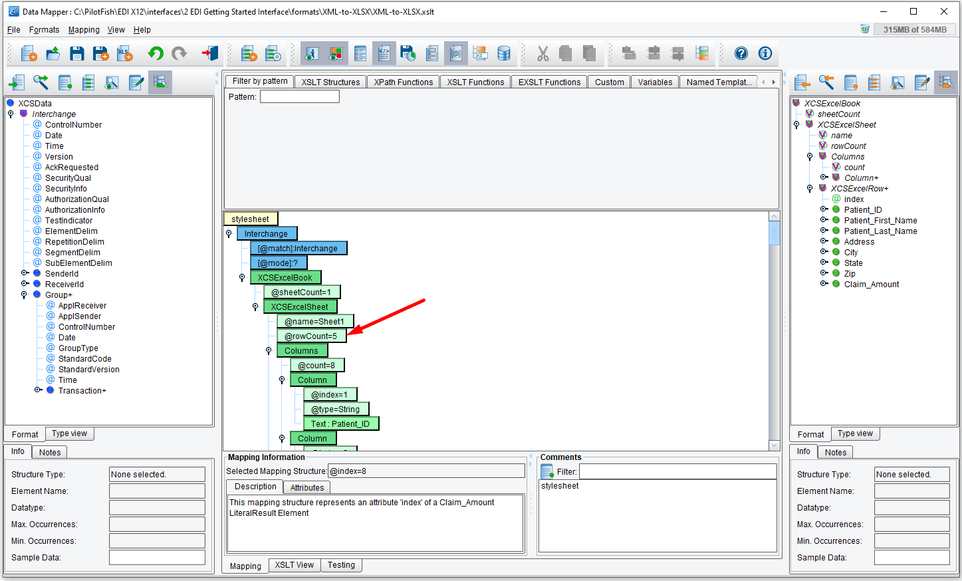This screenshot has height=581, width=962.
Task: Toggle the info view icon with the green eye
Action: tap(312, 54)
